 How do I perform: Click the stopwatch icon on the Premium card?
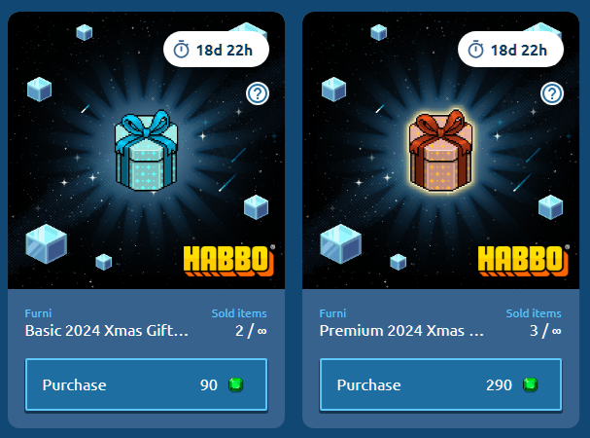click(x=475, y=50)
